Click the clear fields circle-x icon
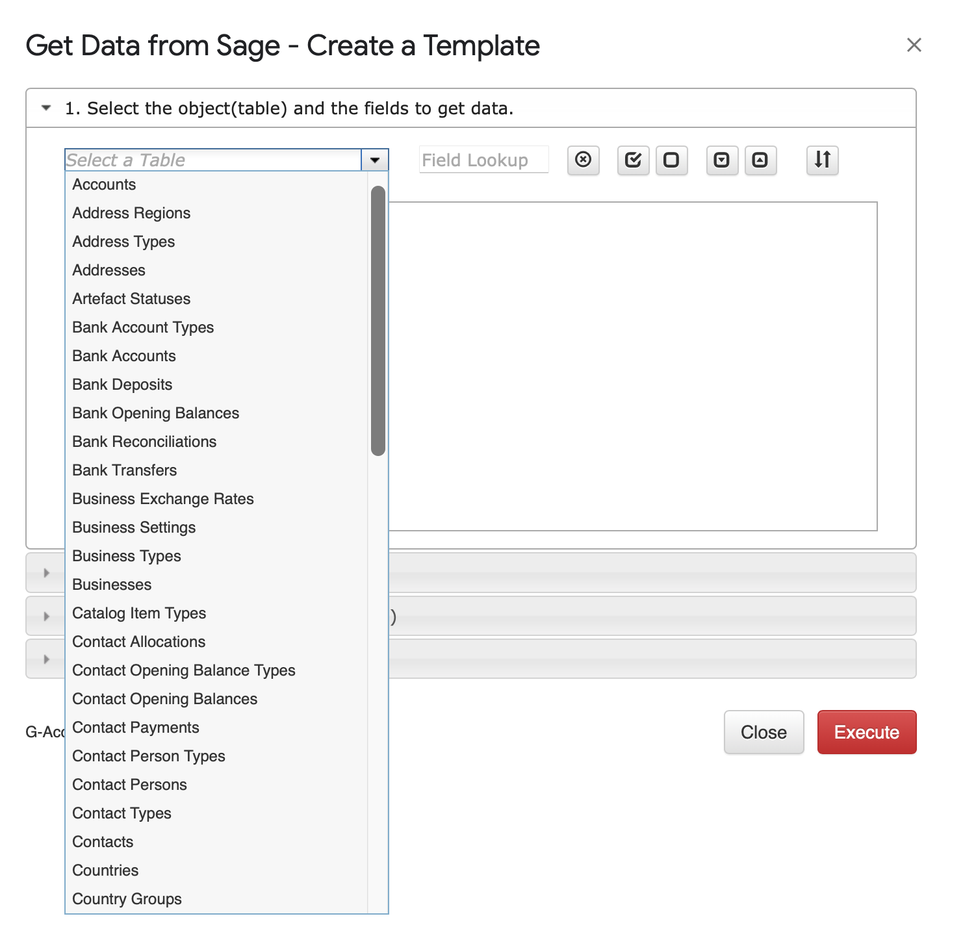Viewport: 963px width, 938px height. (x=583, y=160)
